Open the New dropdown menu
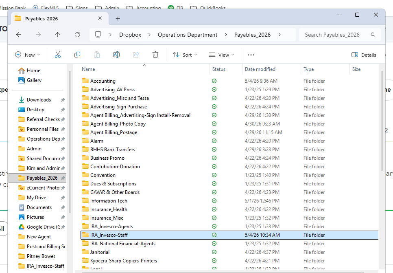Image resolution: width=393 pixels, height=273 pixels. pos(28,55)
